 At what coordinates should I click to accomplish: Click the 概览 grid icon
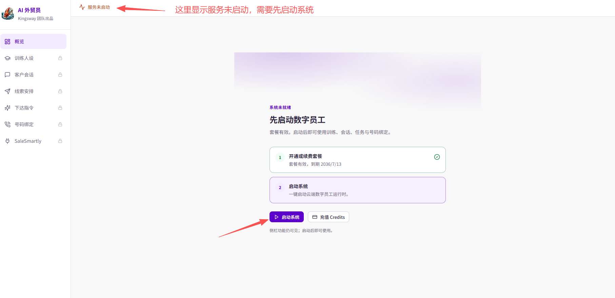click(x=7, y=42)
